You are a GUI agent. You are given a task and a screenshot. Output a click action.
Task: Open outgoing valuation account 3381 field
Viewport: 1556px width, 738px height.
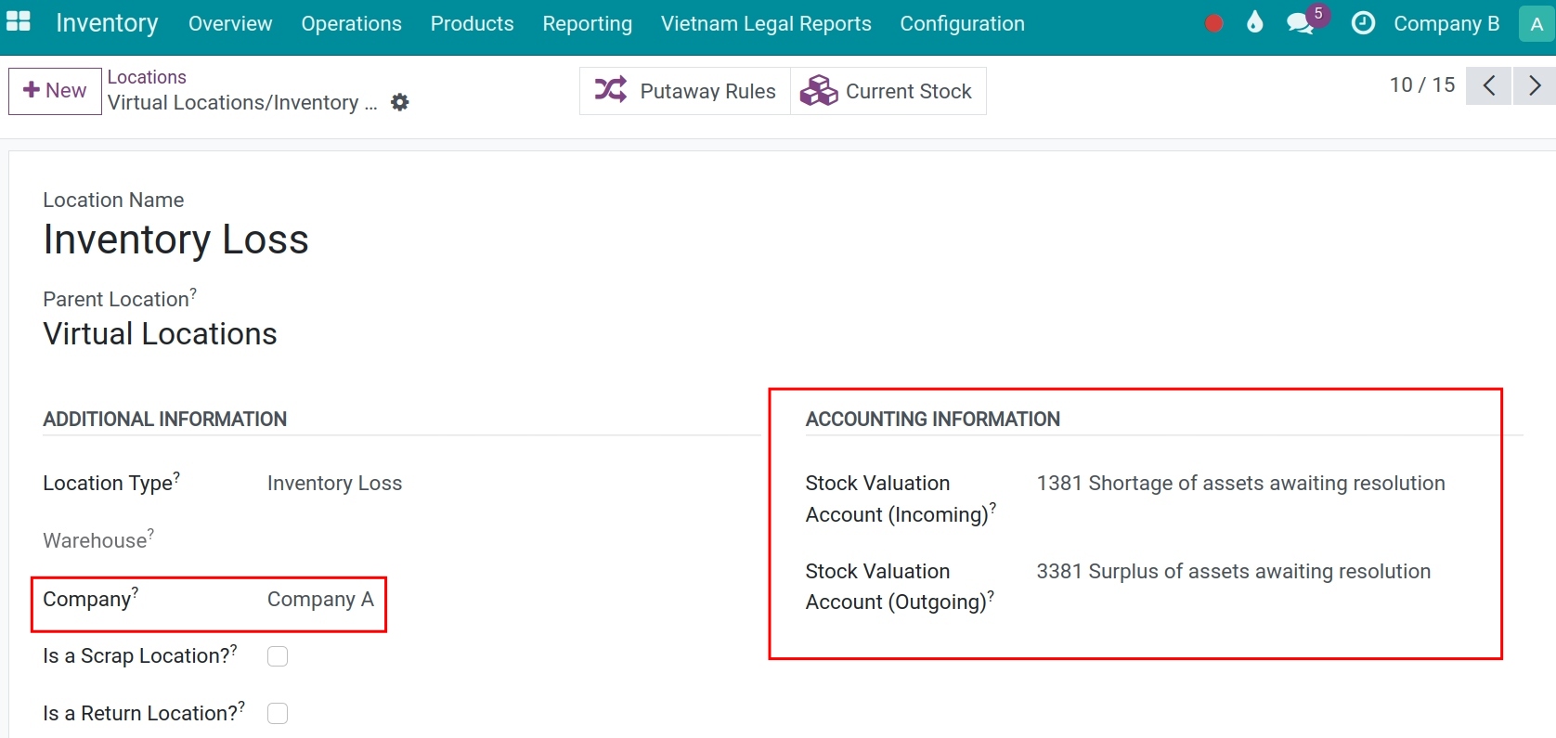coord(1233,571)
